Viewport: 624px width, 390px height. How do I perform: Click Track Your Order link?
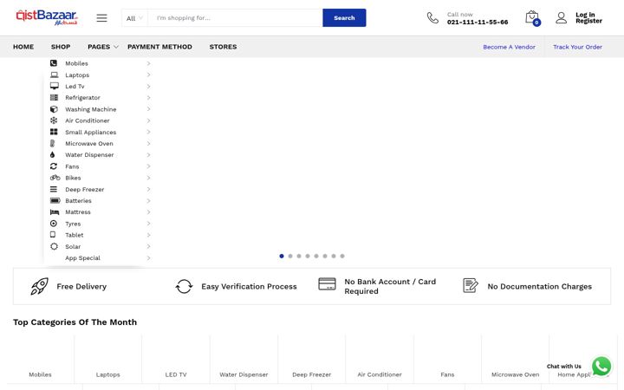pyautogui.click(x=577, y=47)
